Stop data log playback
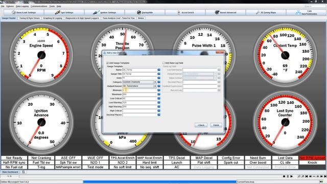Viewport: 327px width, 184px height. (x=284, y=176)
